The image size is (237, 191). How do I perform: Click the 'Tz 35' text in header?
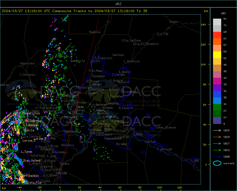pyautogui.click(x=142, y=11)
